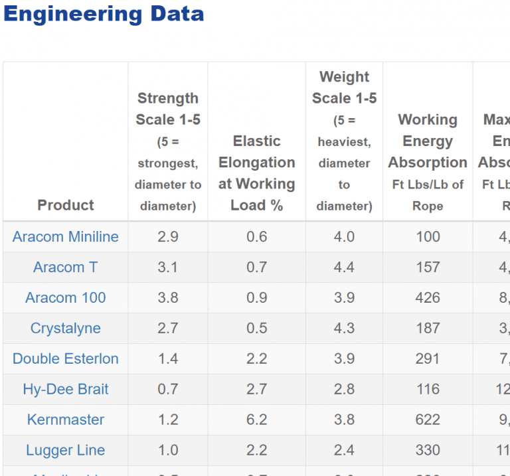This screenshot has height=476, width=510.
Task: Open the Kernmaster product link
Action: pyautogui.click(x=65, y=420)
